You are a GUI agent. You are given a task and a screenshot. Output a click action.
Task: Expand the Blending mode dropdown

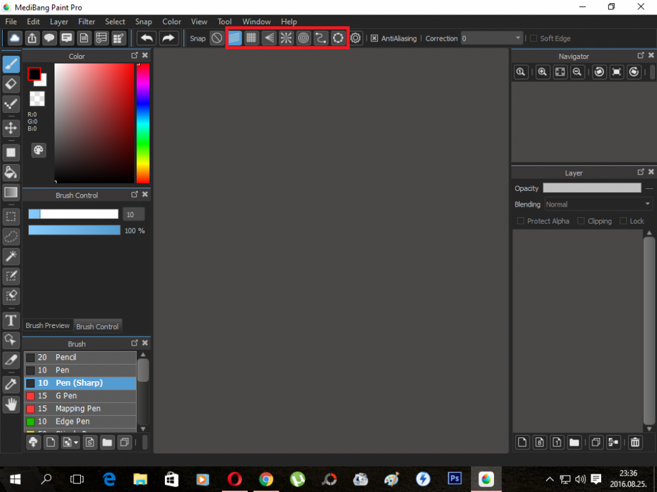(598, 205)
